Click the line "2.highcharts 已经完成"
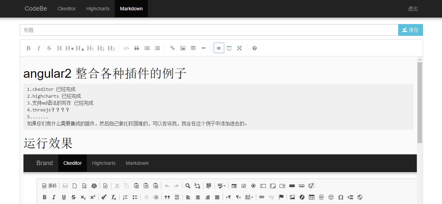Viewport: 442px width, 204px height. (54, 96)
